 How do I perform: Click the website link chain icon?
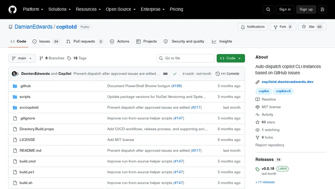coord(257,82)
